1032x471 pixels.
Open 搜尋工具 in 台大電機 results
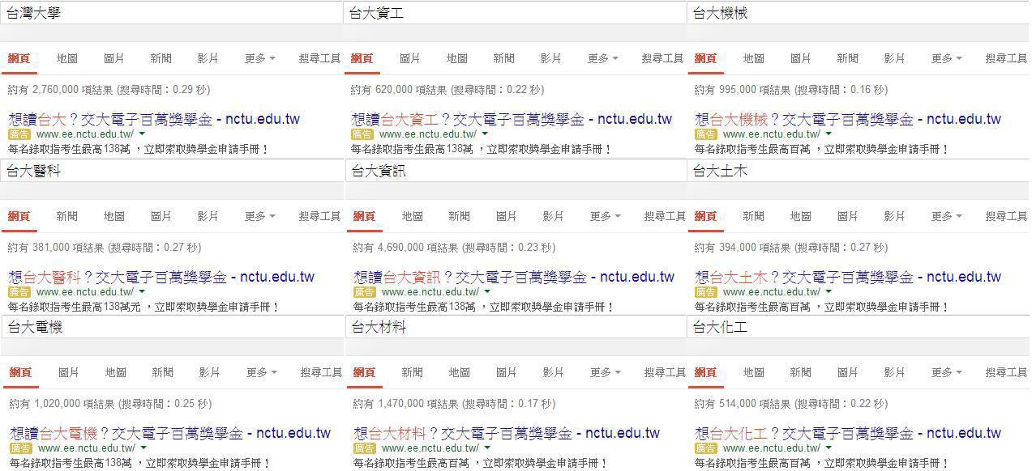click(322, 372)
